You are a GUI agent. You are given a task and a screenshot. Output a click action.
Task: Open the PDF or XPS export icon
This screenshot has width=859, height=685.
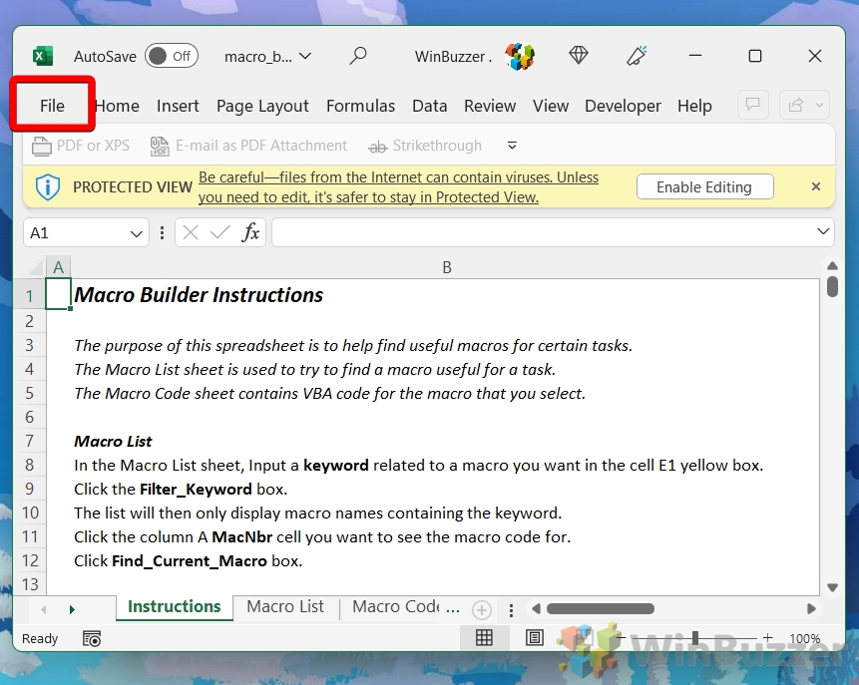point(42,146)
